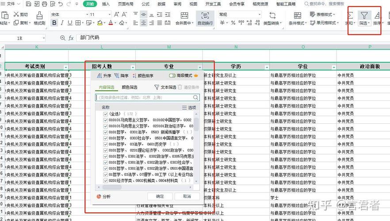Toggle Underline formatting

(70, 23)
